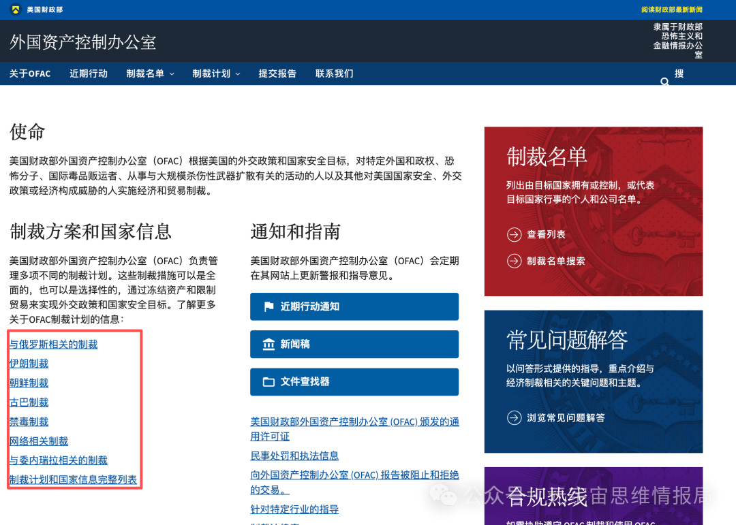Screen dimensions: 736x525
Task: Click the blue 常见问题解答 card heading
Action: coord(567,340)
